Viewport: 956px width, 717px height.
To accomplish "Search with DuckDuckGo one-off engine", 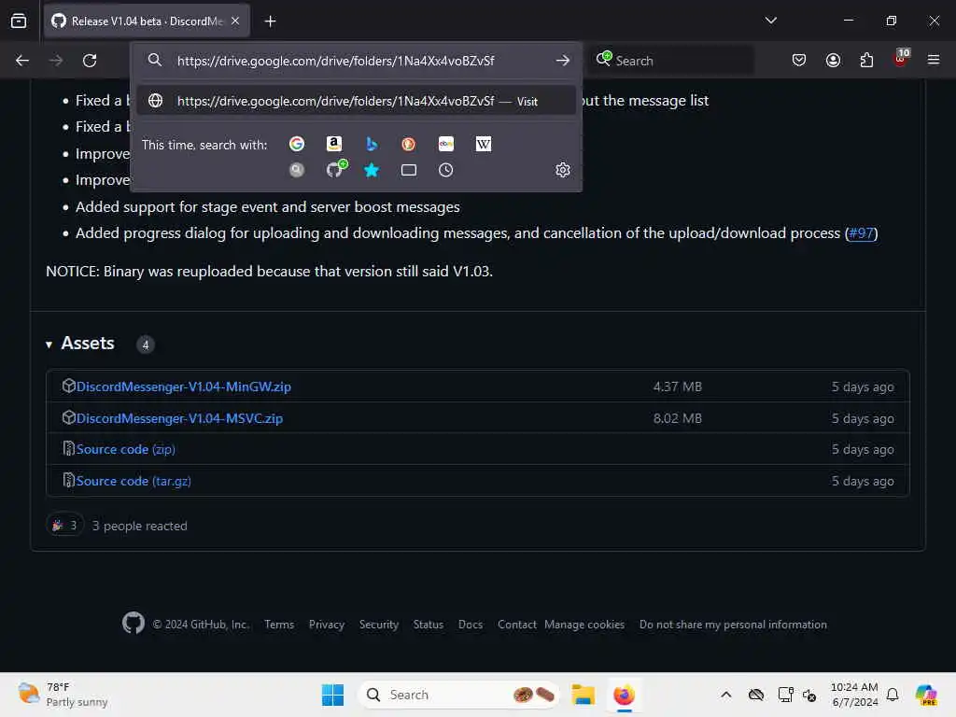I will (x=409, y=144).
